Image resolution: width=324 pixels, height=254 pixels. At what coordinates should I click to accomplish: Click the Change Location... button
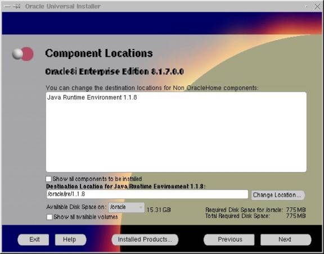(x=278, y=195)
